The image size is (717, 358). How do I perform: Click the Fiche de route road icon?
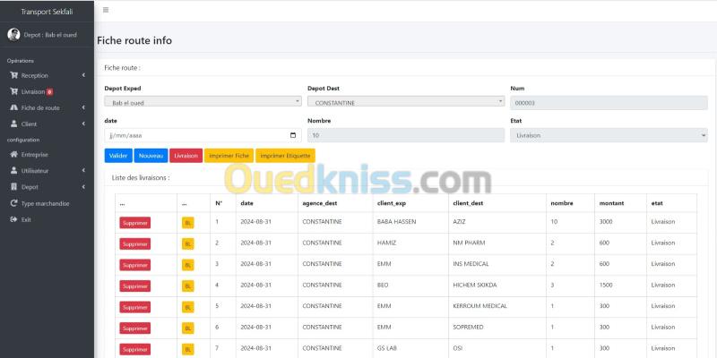point(13,107)
